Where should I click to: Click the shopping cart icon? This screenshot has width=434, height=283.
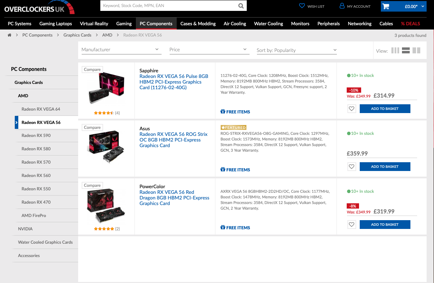(x=386, y=6)
